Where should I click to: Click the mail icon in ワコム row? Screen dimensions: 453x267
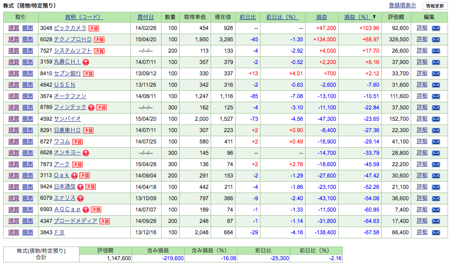click(x=436, y=142)
